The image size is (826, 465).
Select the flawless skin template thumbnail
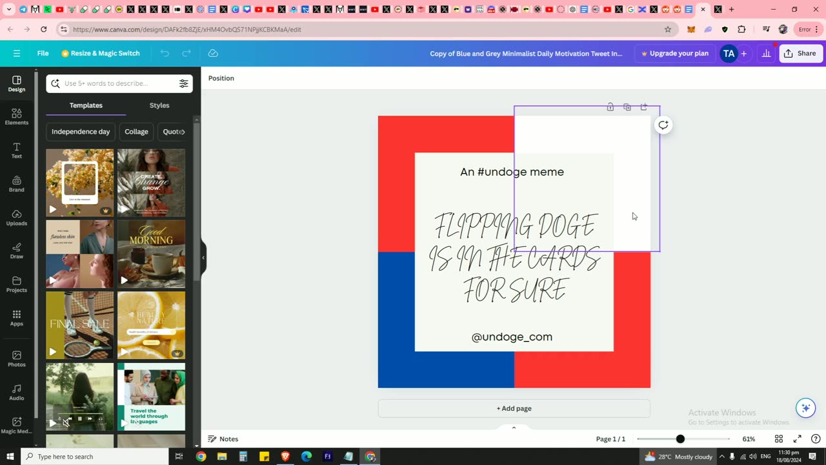(x=79, y=254)
